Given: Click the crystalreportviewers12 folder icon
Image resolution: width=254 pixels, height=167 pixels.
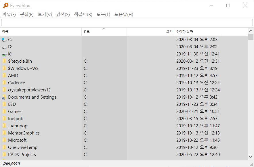Looking at the screenshot, I should point(4,90).
